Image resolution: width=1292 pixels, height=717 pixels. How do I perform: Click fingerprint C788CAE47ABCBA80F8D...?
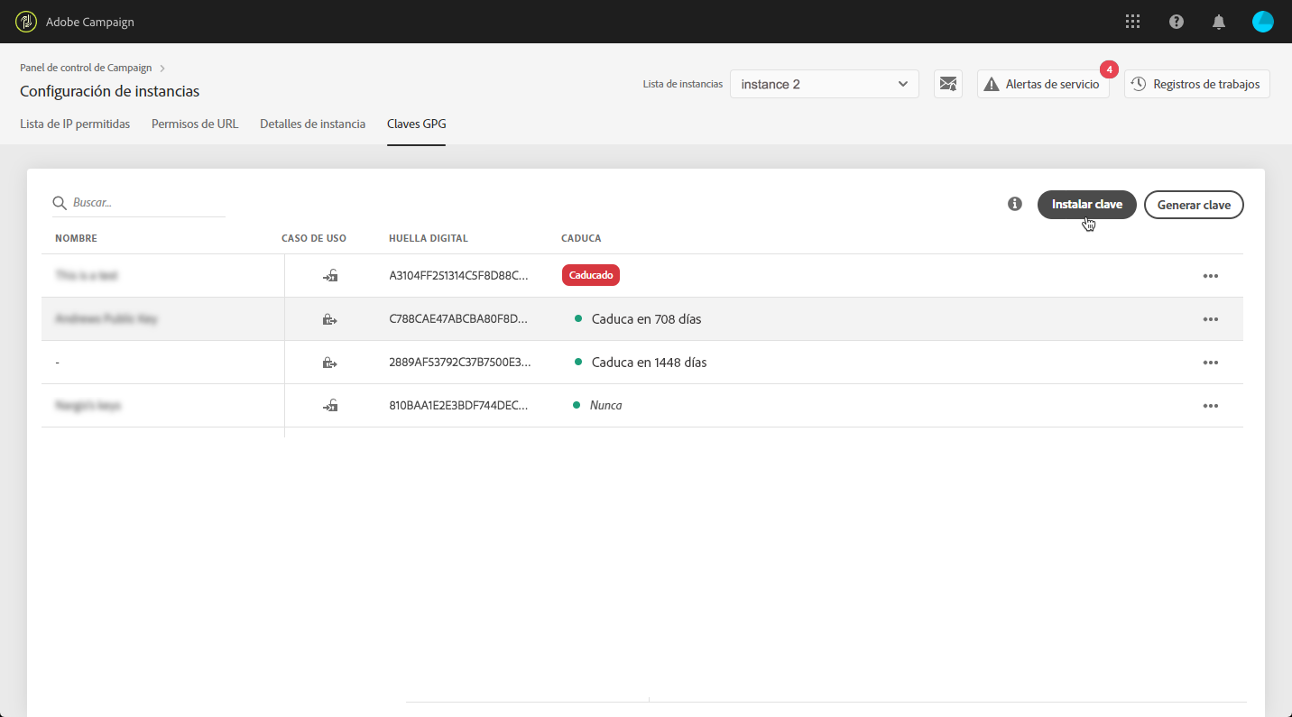click(458, 319)
